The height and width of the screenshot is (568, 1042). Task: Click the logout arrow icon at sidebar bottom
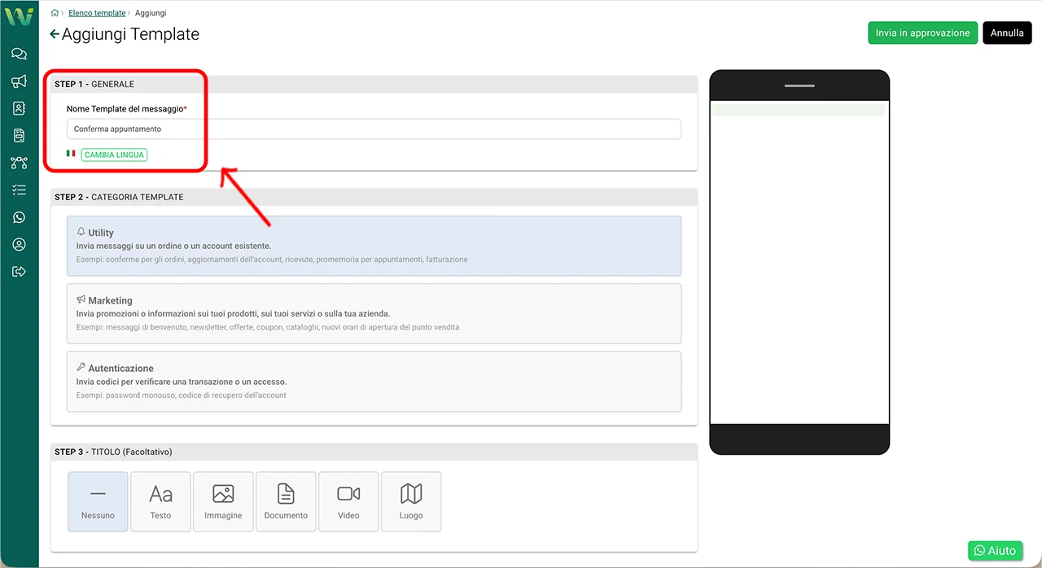[x=20, y=271]
